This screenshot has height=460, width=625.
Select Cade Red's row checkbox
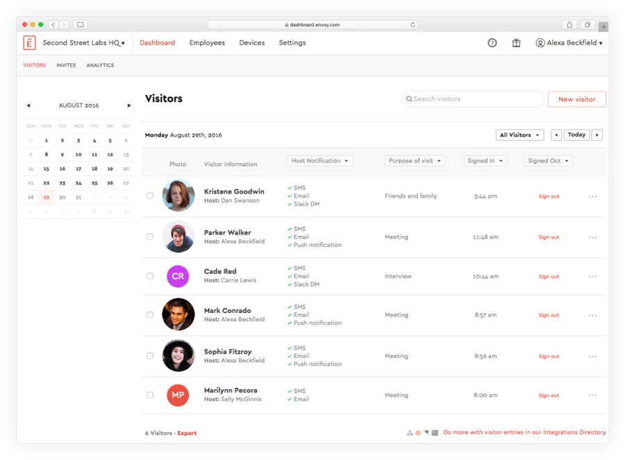150,276
